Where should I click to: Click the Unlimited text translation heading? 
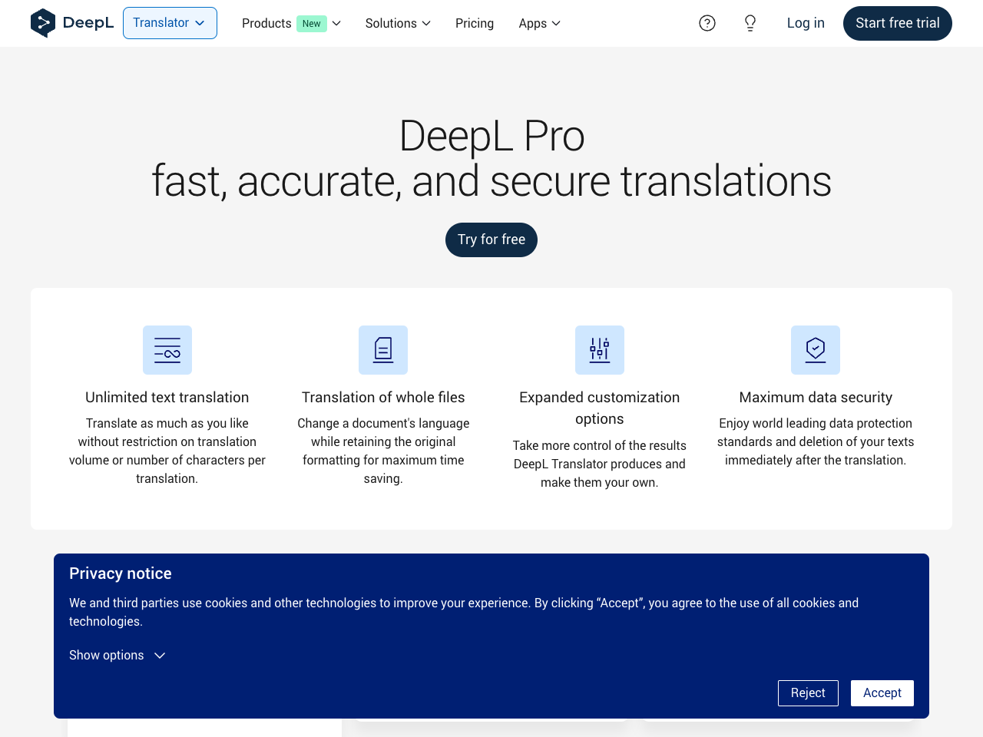point(167,397)
